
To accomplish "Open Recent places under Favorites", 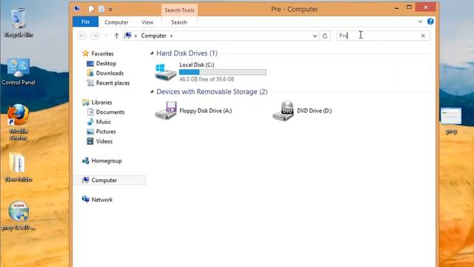I will (113, 82).
